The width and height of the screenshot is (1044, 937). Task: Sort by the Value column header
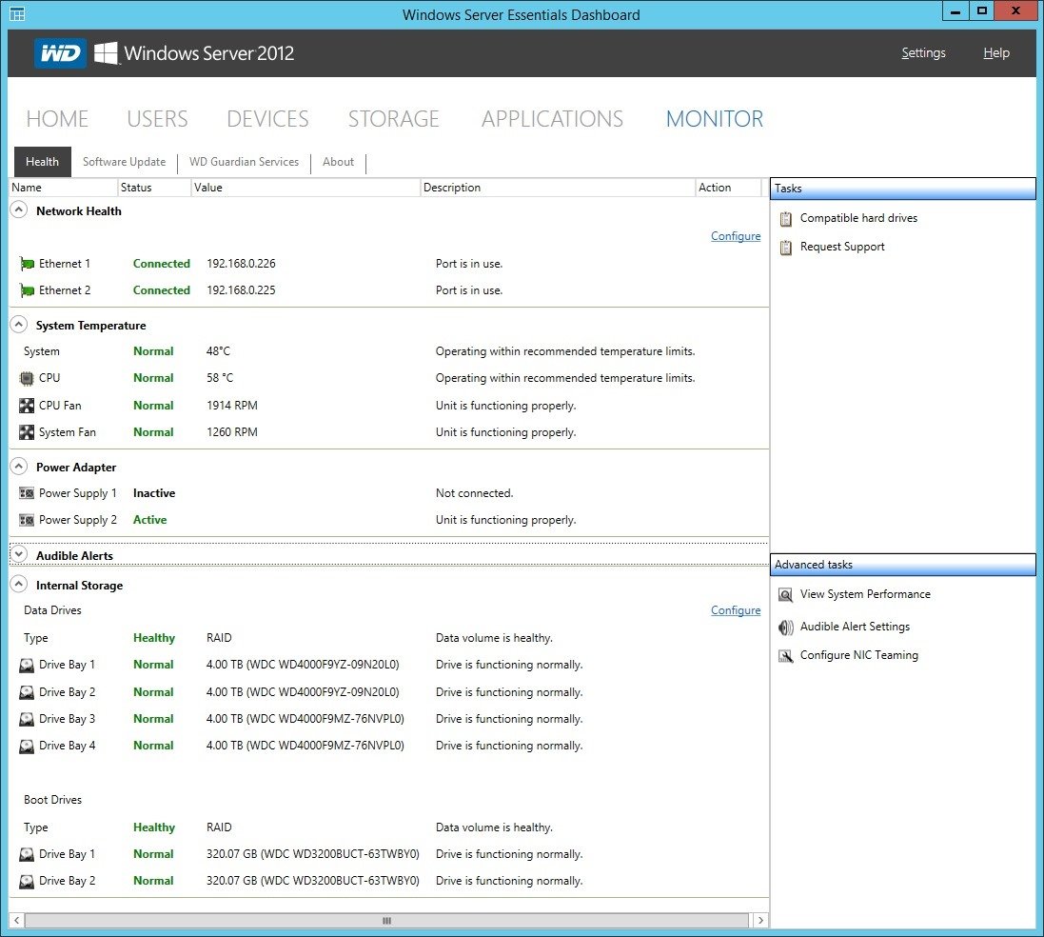coord(306,188)
